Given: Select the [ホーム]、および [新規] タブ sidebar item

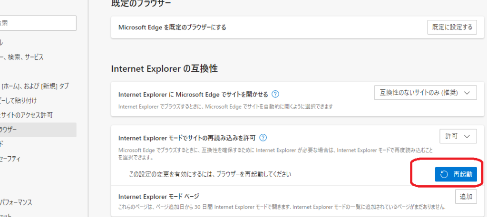Looking at the screenshot, I should pyautogui.click(x=35, y=86).
